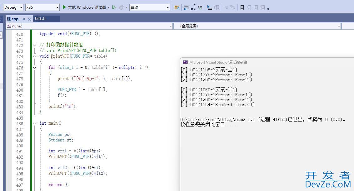This screenshot has height=191, width=354.
Task: Click line number 470 in the margin
Action: click(x=20, y=34)
